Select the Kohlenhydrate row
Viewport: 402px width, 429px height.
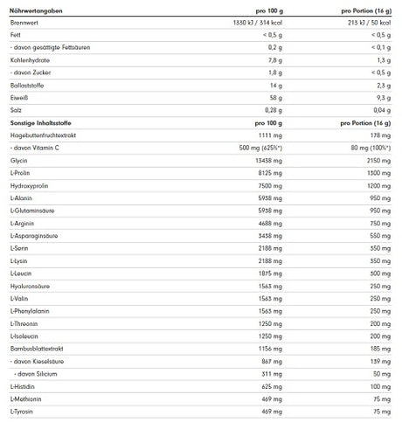pyautogui.click(x=200, y=60)
